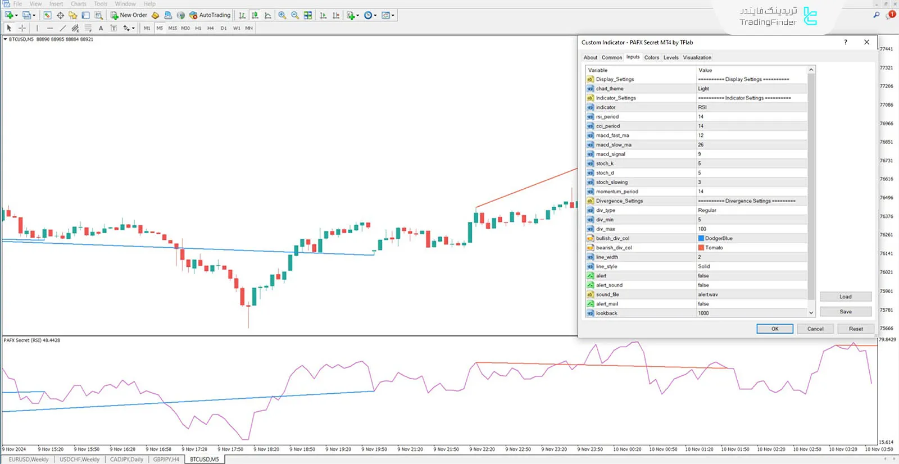Select the horizontal line tool
The width and height of the screenshot is (899, 464).
[x=50, y=28]
